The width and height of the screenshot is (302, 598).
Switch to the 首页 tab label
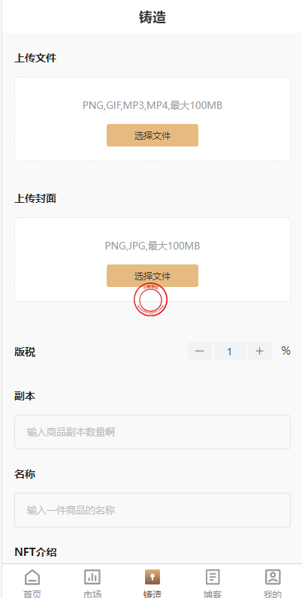pyautogui.click(x=32, y=593)
